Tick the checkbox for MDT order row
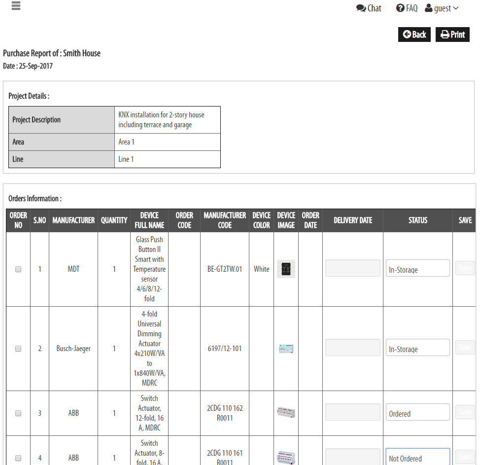The image size is (480, 465). [18, 269]
